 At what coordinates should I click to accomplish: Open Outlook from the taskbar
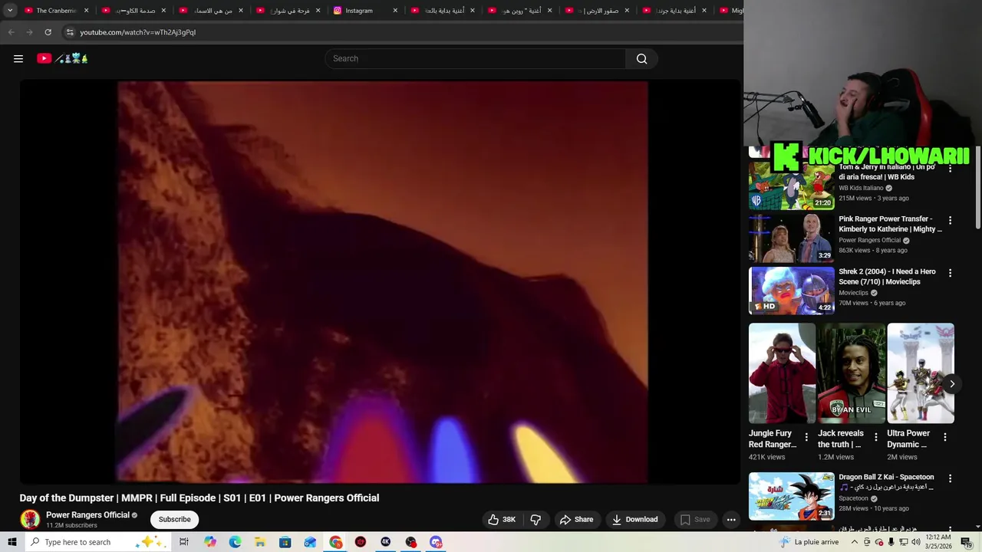click(310, 542)
